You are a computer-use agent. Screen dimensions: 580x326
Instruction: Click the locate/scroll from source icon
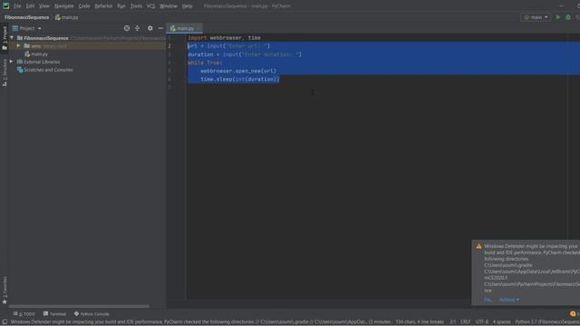tap(127, 28)
